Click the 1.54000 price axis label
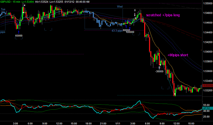 [208, 52]
